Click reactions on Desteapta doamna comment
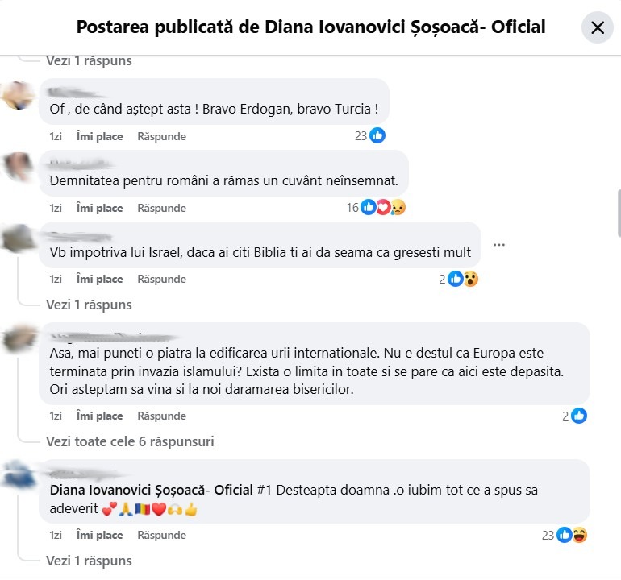The width and height of the screenshot is (621, 580). 571,534
